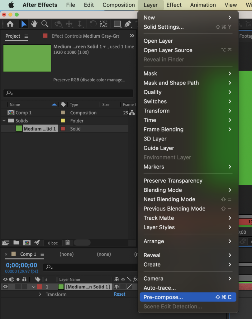Toggle the lock switch for layer 1

(x=24, y=287)
